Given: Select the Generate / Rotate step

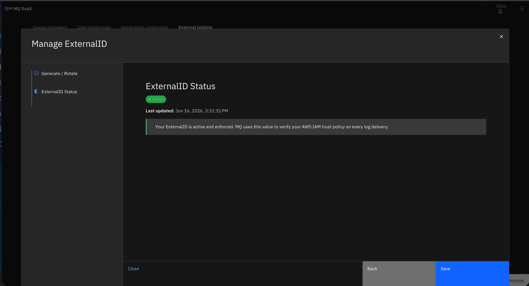Looking at the screenshot, I should click(59, 74).
